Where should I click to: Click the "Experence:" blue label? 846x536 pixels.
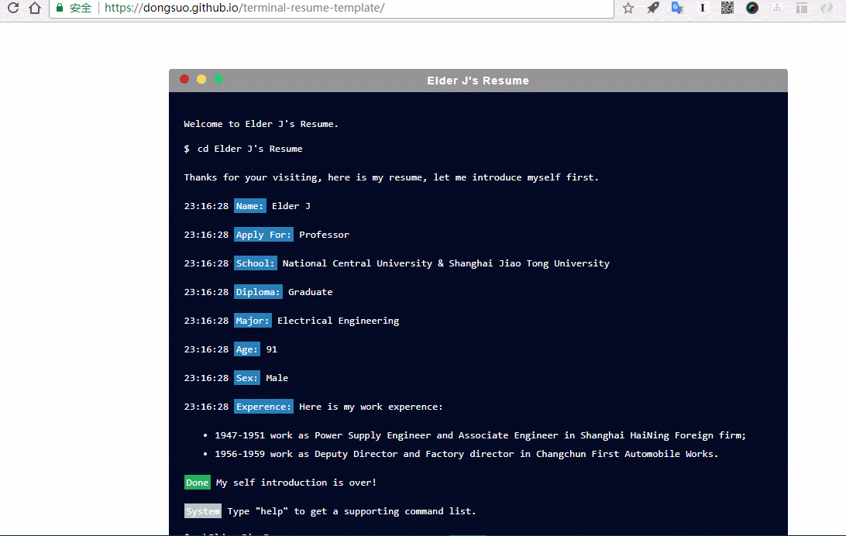tap(263, 407)
